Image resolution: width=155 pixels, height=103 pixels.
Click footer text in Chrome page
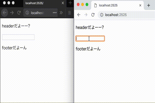[x=88, y=49]
